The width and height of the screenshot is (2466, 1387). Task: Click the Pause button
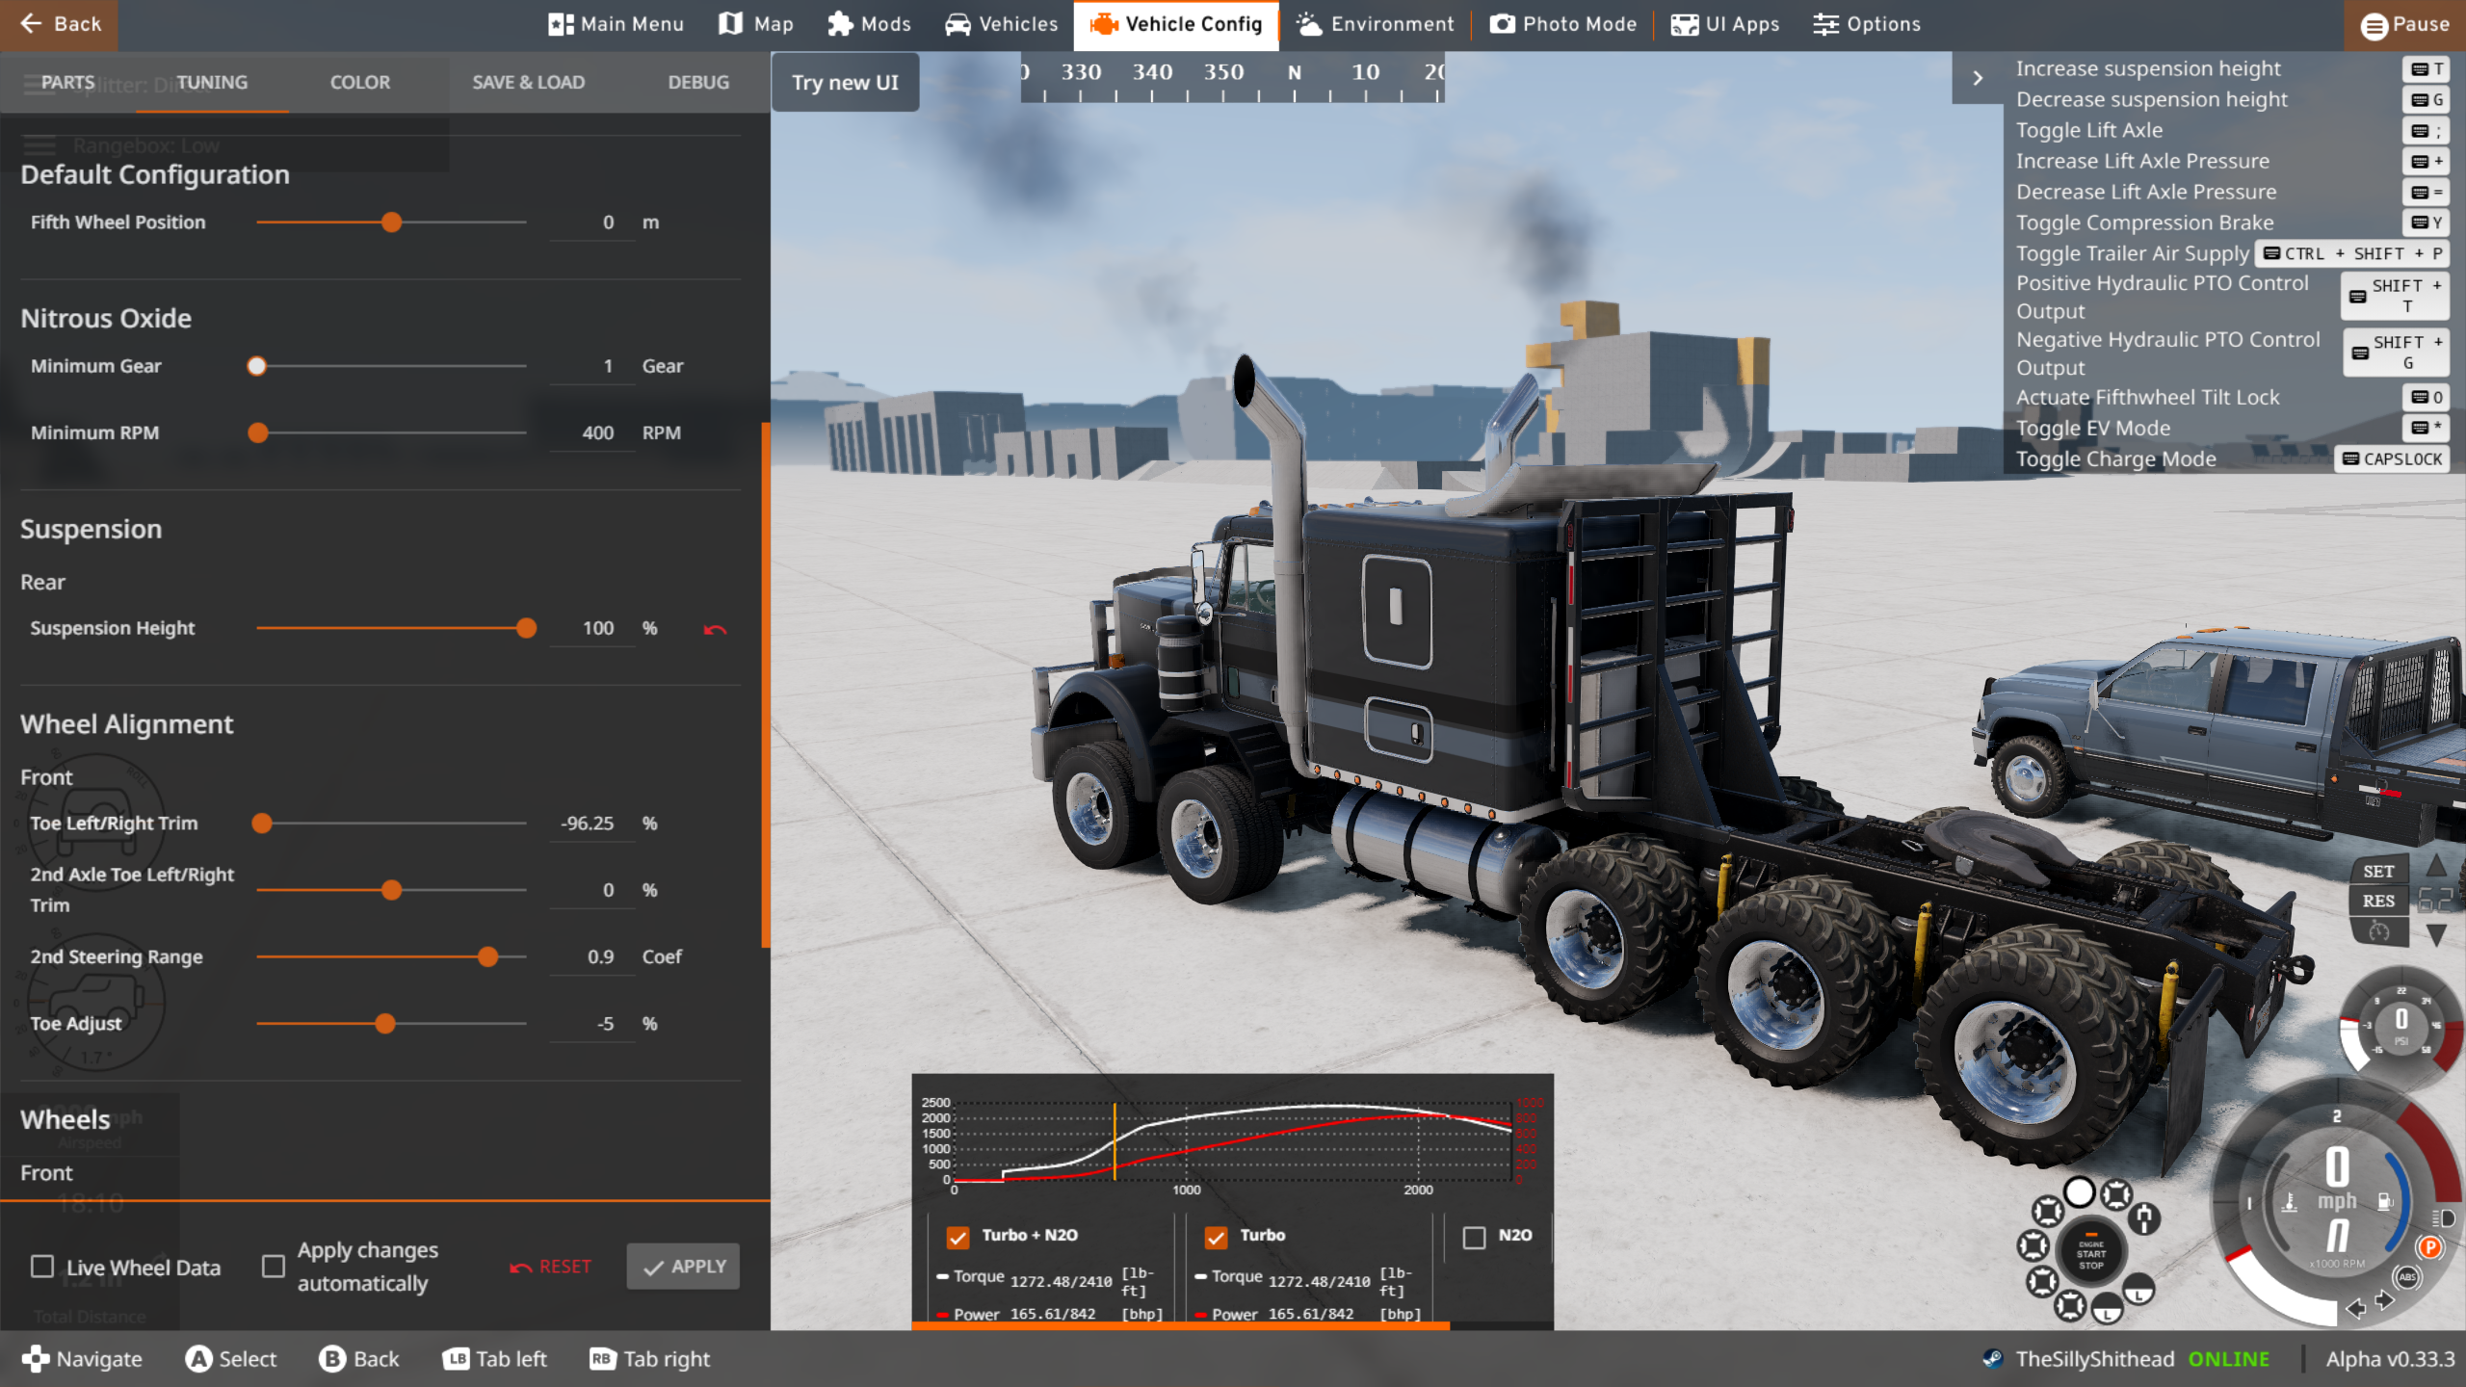2404,25
